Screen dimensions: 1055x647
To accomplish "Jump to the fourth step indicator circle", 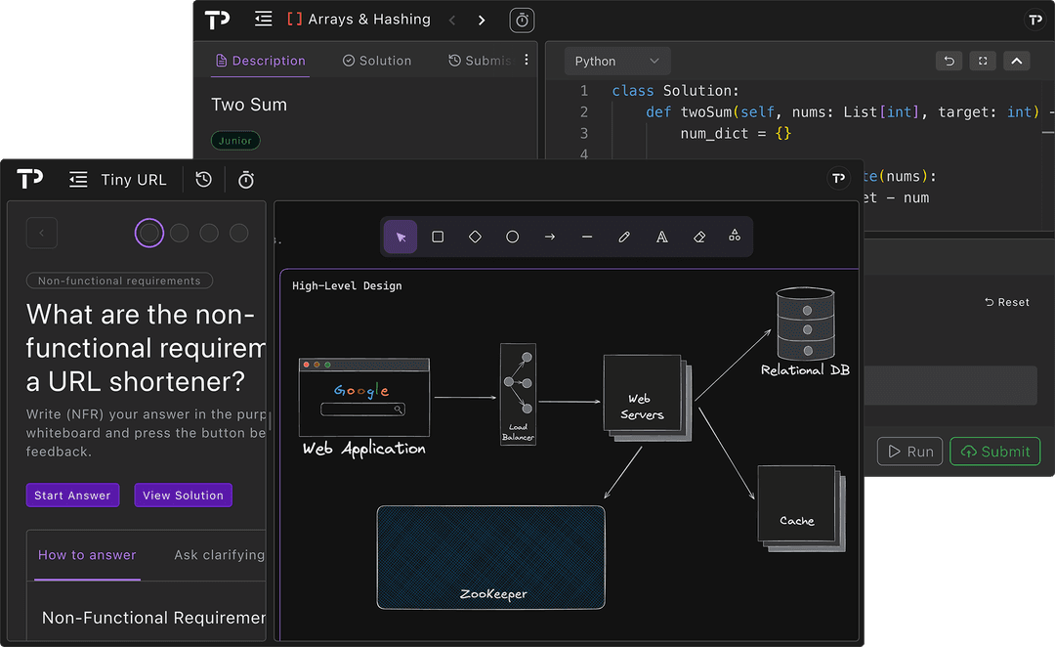I will [x=238, y=233].
